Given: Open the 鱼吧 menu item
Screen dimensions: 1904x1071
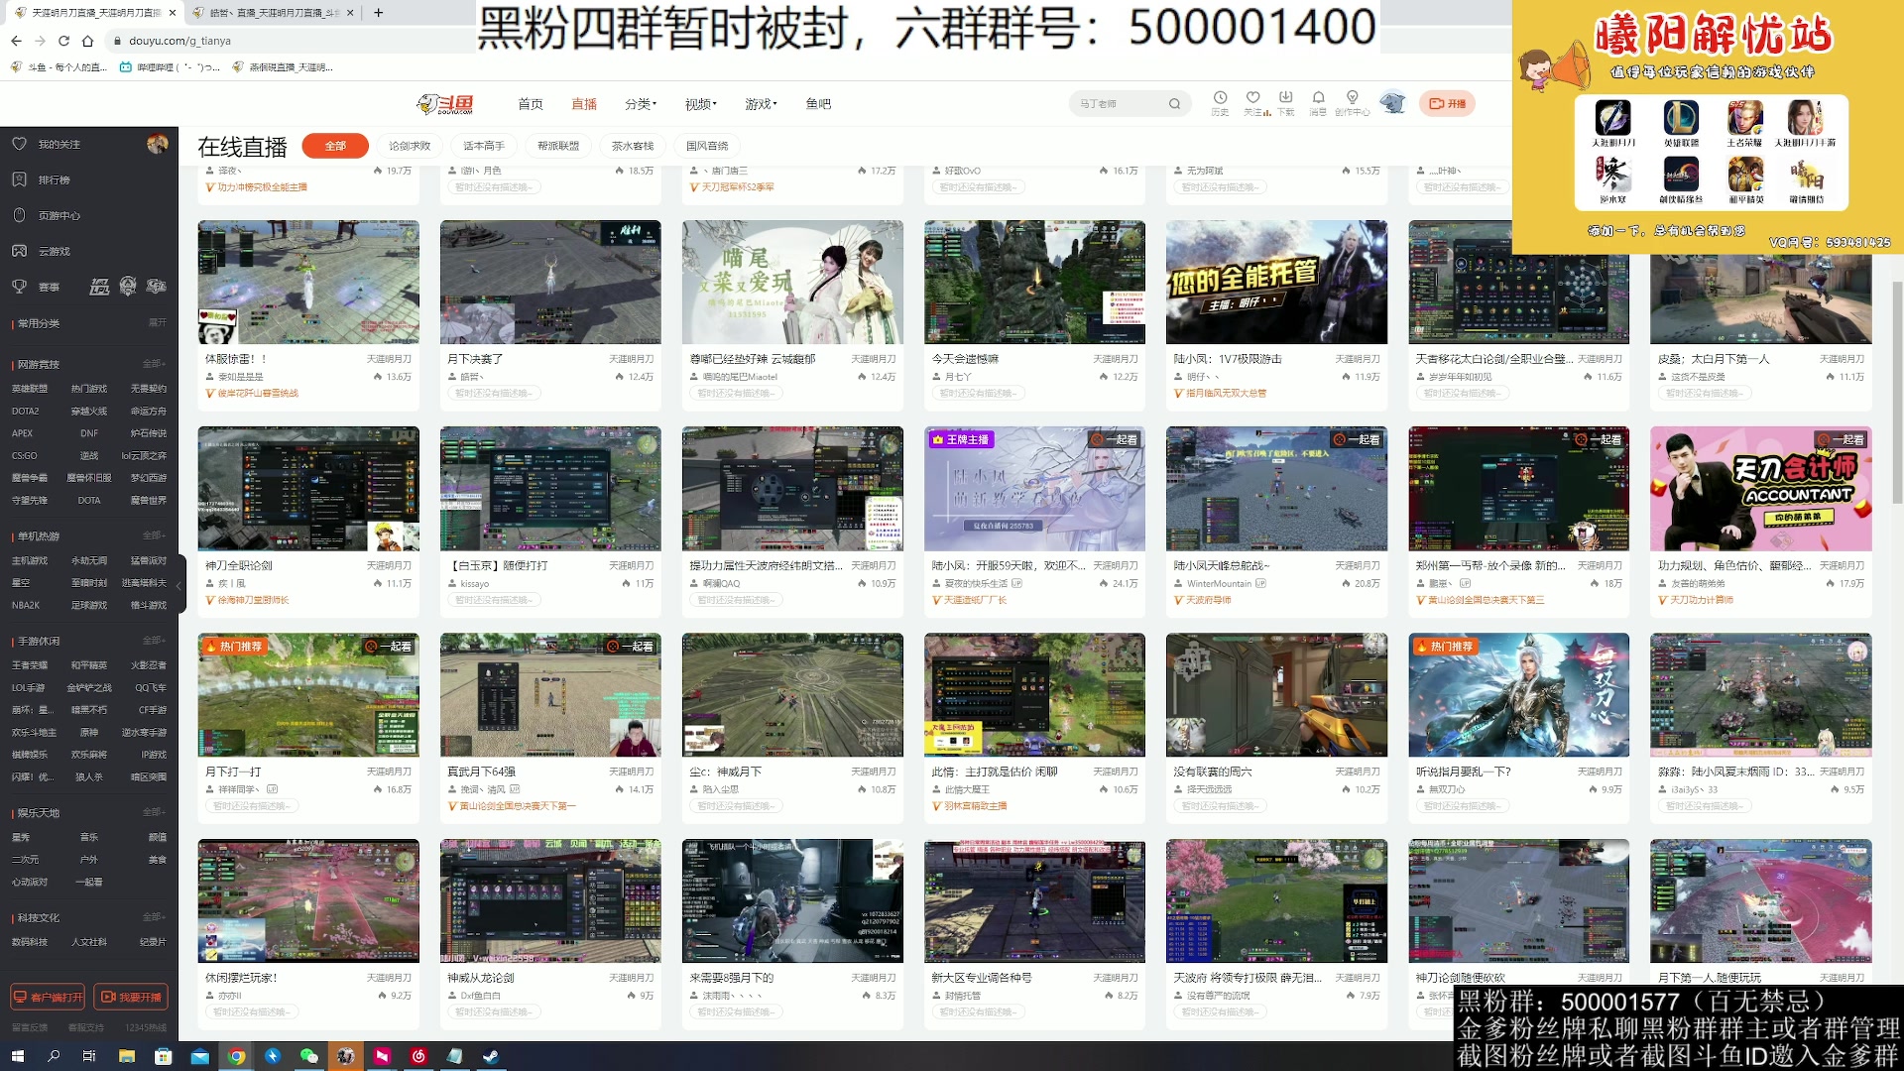Looking at the screenshot, I should coord(817,103).
